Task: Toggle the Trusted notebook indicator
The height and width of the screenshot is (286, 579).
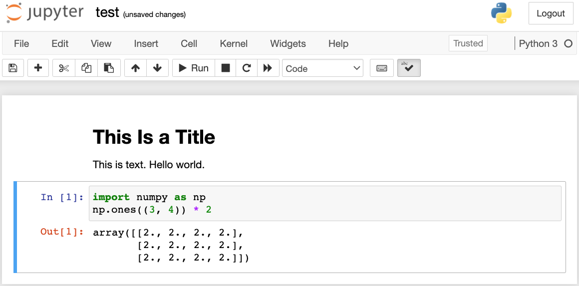Action: click(x=468, y=43)
